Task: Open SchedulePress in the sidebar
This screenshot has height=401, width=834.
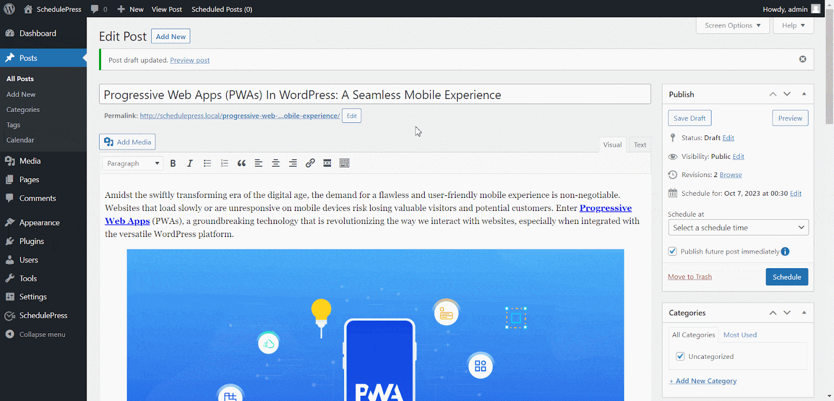Action: pyautogui.click(x=43, y=316)
